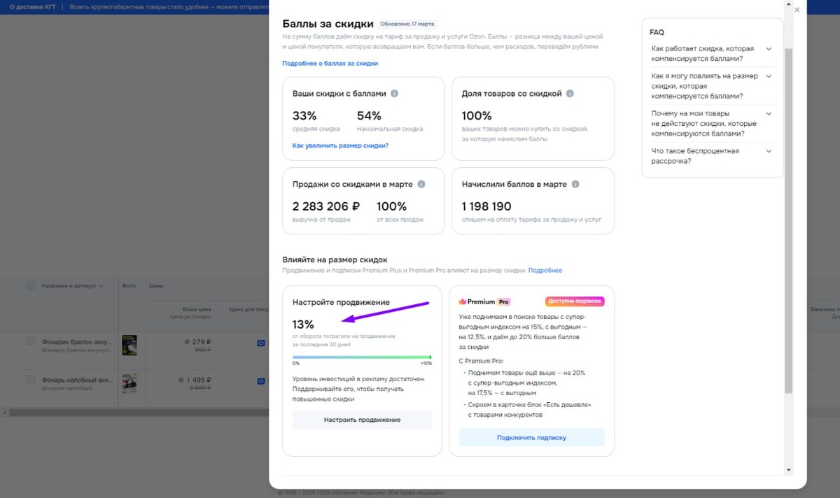Viewport: 840px width, 498px height.
Task: Close the Баллы за скидки dialog
Action: pos(797,10)
